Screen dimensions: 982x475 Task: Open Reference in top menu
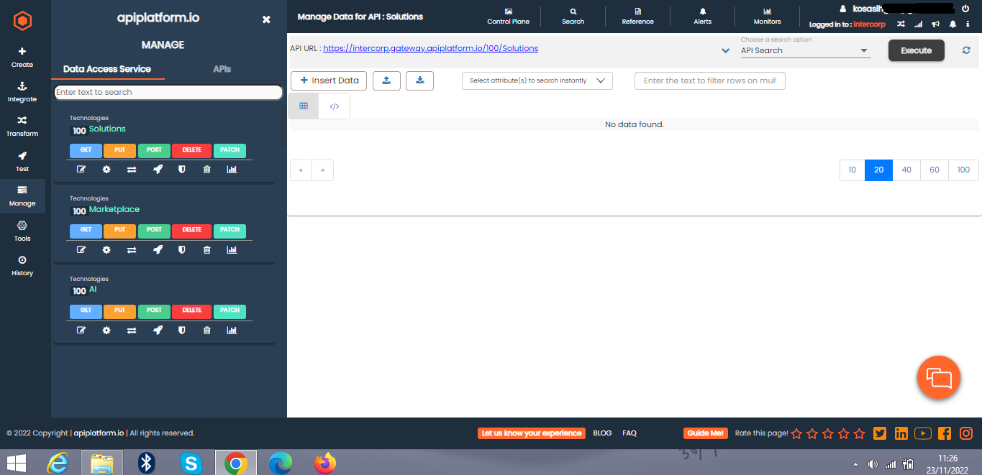(637, 16)
